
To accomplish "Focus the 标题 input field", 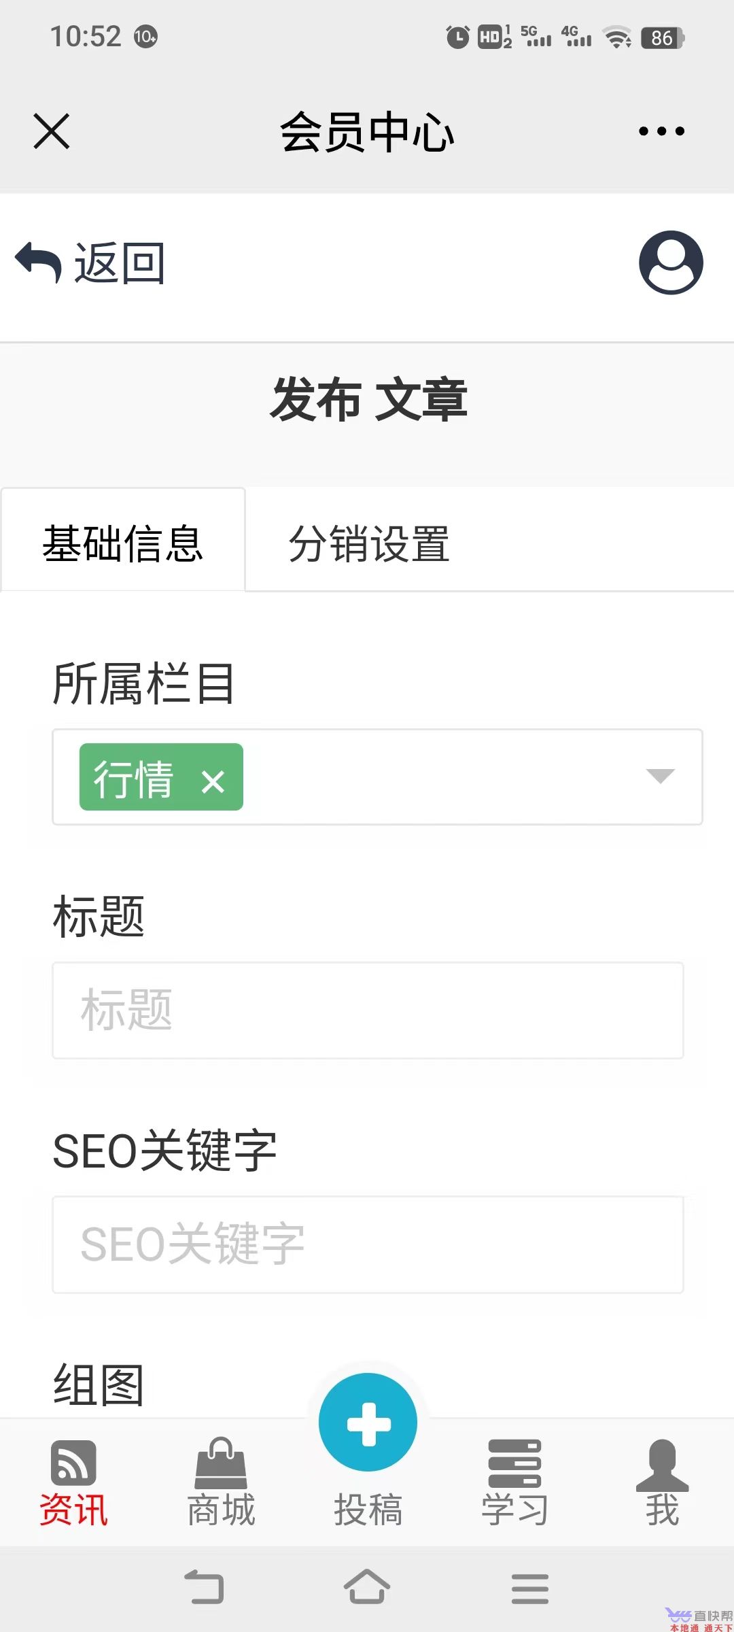I will point(368,1010).
